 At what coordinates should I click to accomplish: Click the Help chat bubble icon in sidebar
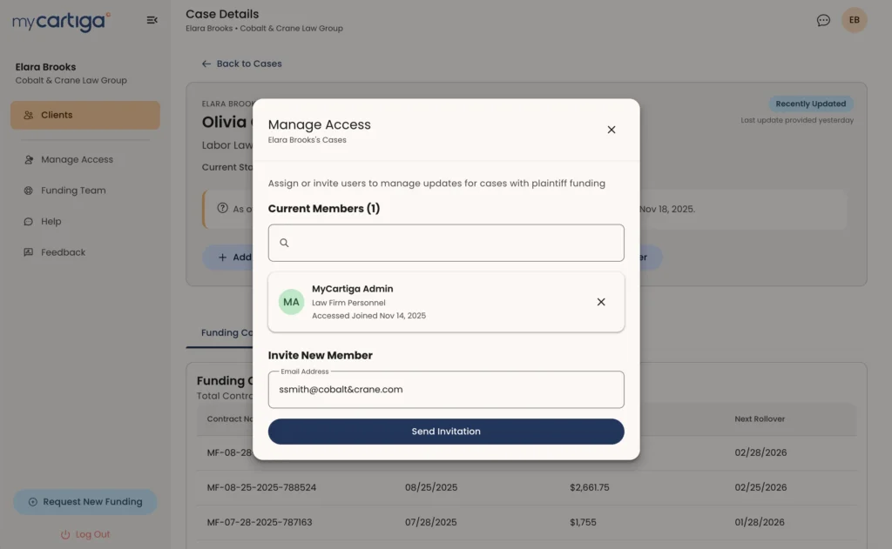[28, 221]
